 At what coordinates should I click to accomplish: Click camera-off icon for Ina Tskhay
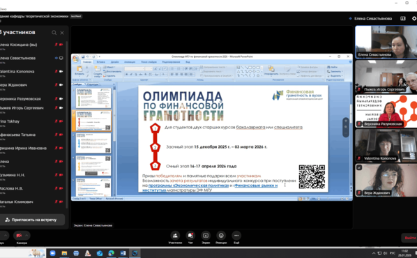point(61,121)
